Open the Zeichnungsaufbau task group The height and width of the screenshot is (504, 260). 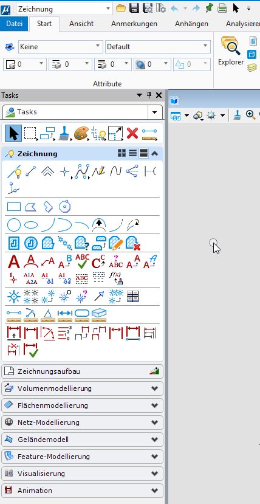(x=83, y=371)
